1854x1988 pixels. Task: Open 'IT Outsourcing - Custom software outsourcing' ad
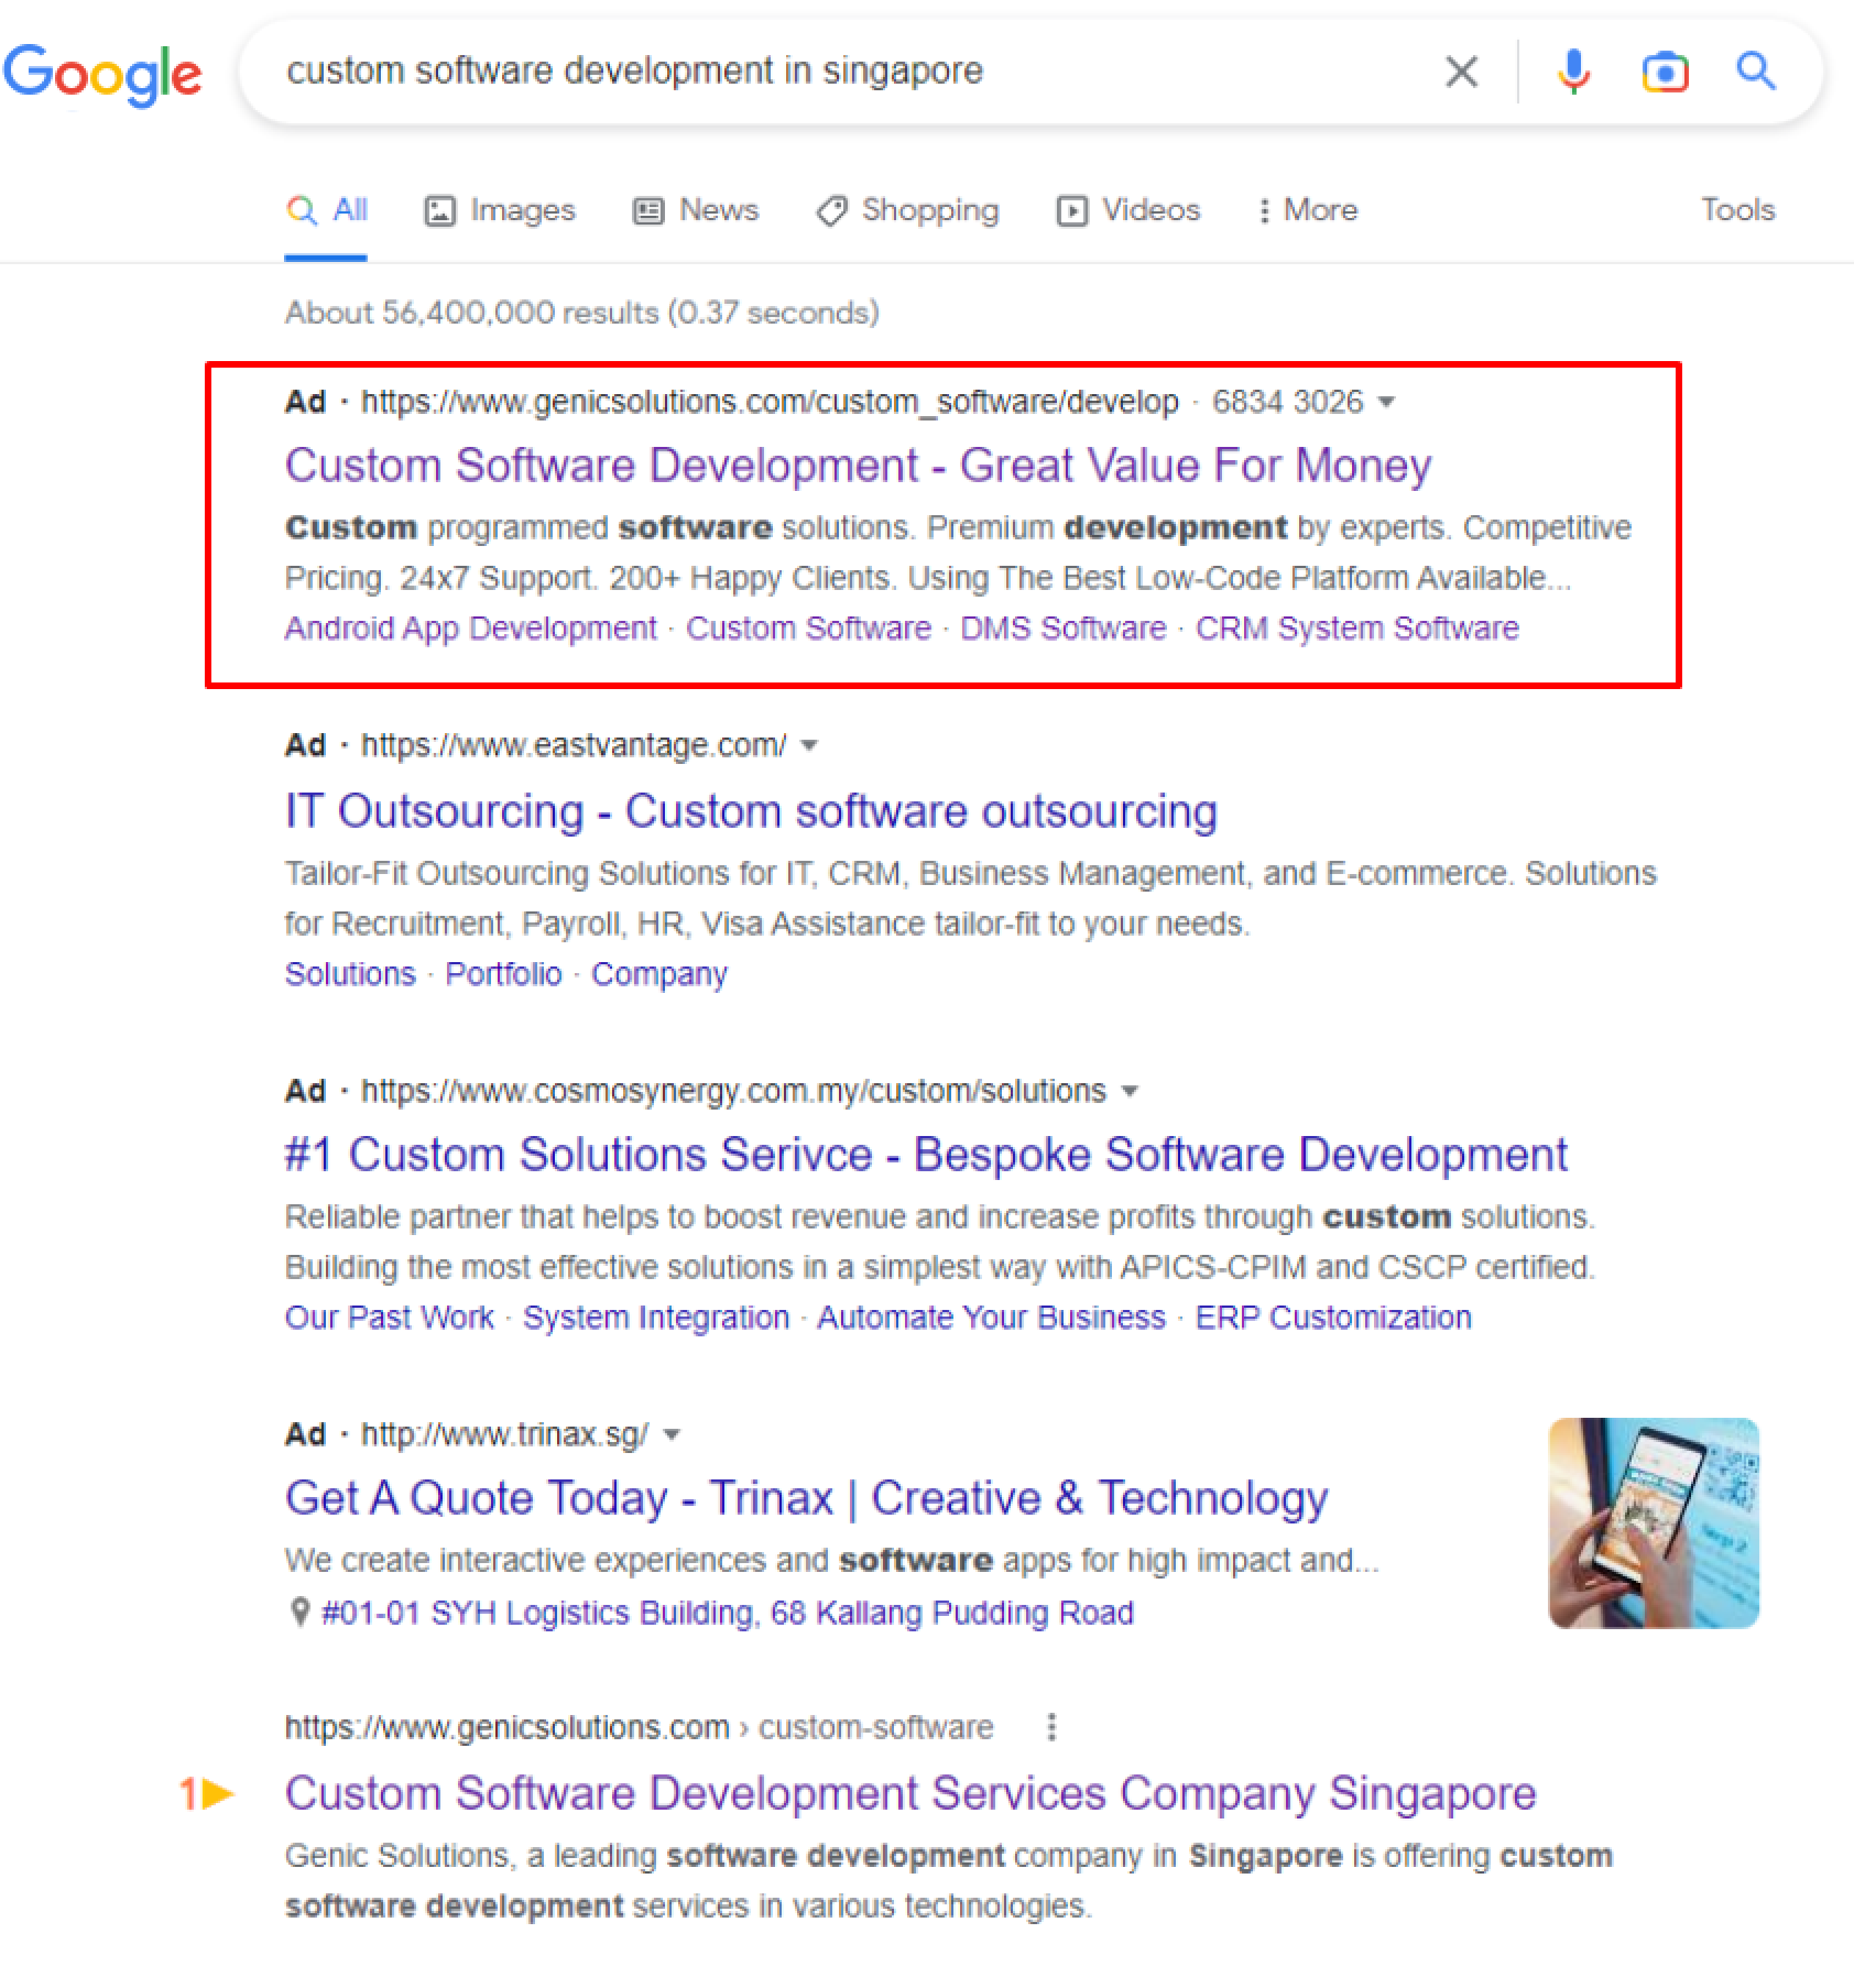751,811
